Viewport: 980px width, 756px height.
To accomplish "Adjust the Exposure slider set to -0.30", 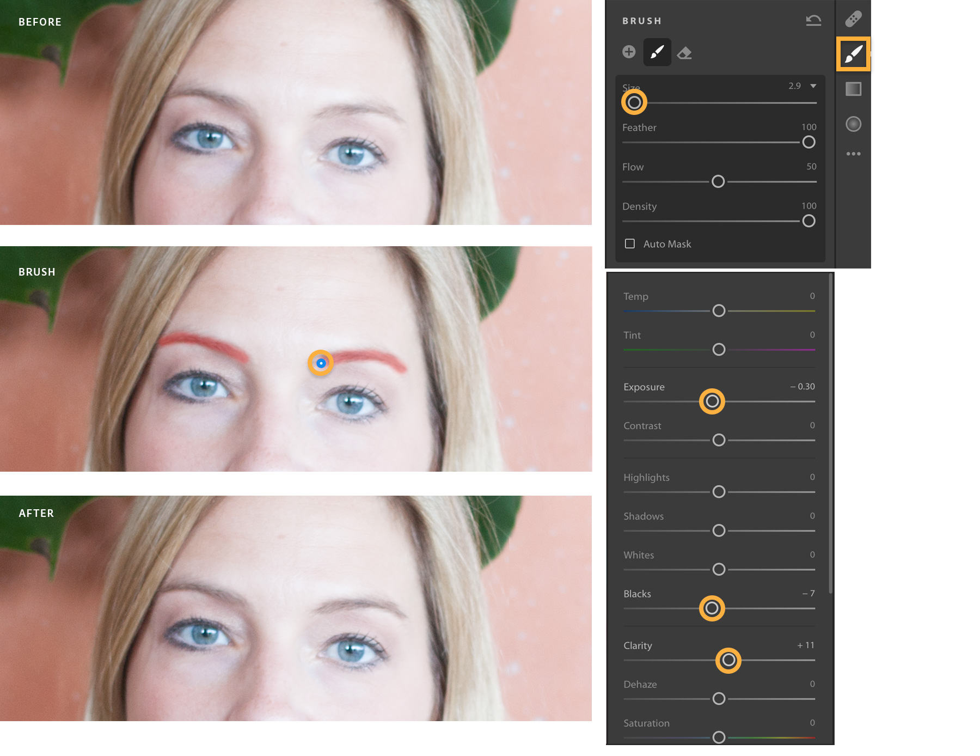I will pyautogui.click(x=712, y=401).
